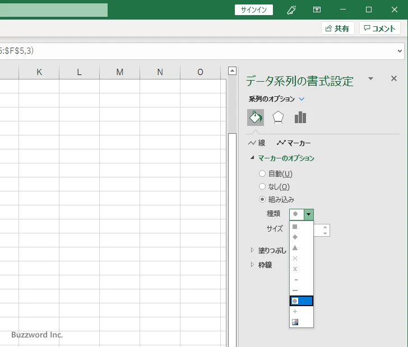The width and height of the screenshot is (408, 347).
Task: Select column M header
Action: pos(120,72)
